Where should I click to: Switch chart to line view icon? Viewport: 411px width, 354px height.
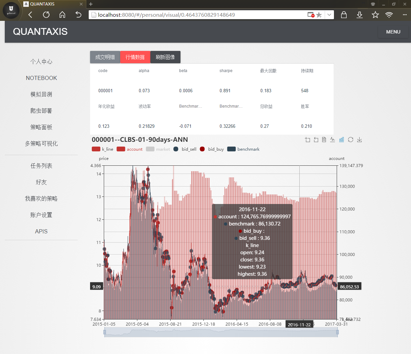tap(332, 139)
